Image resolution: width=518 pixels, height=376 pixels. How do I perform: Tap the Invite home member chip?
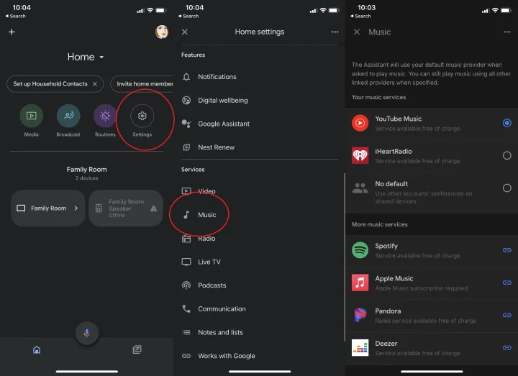point(143,84)
